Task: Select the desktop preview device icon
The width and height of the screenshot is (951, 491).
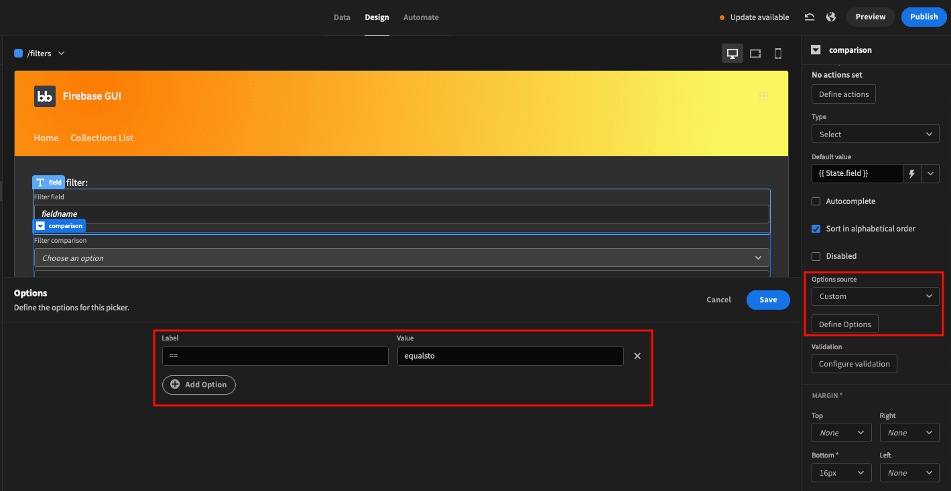Action: [733, 54]
